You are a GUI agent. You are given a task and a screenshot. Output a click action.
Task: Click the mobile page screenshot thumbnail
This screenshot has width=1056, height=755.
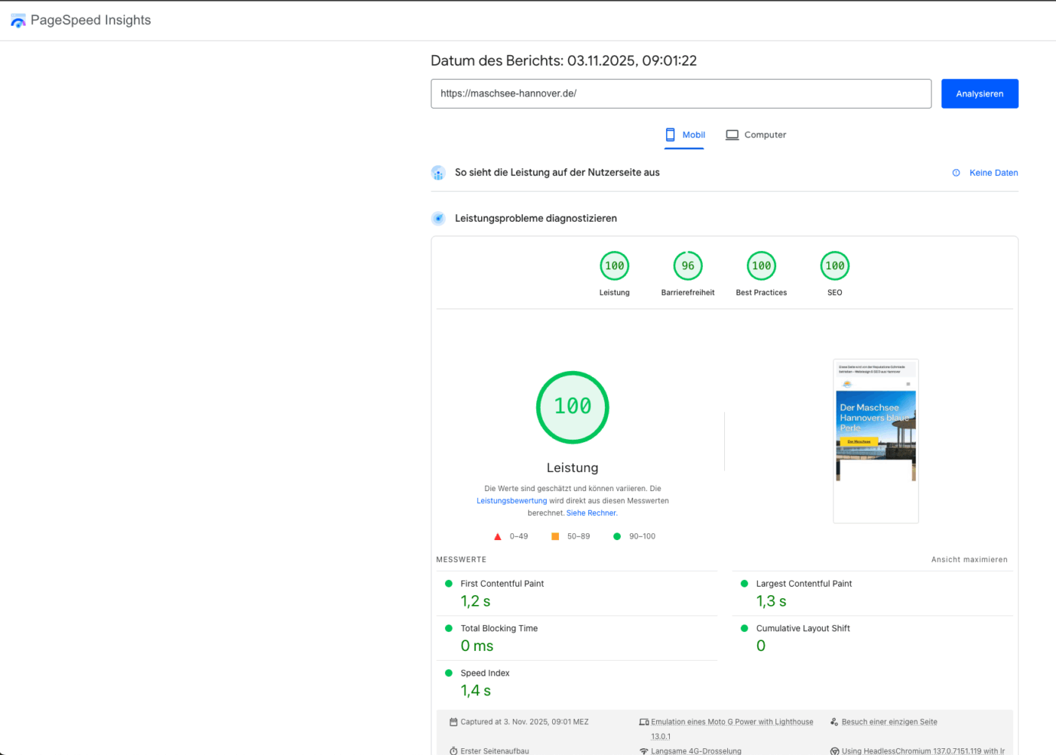(x=875, y=440)
